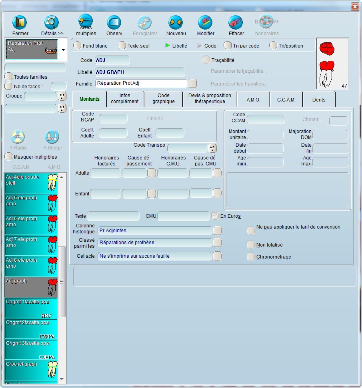Expand the Réparation Prot Adj family dropdown
This screenshot has width=362, height=388.
[64, 50]
